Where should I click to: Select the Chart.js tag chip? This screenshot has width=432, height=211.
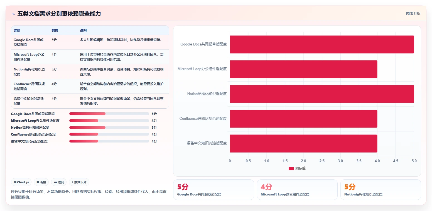[x=21, y=182]
